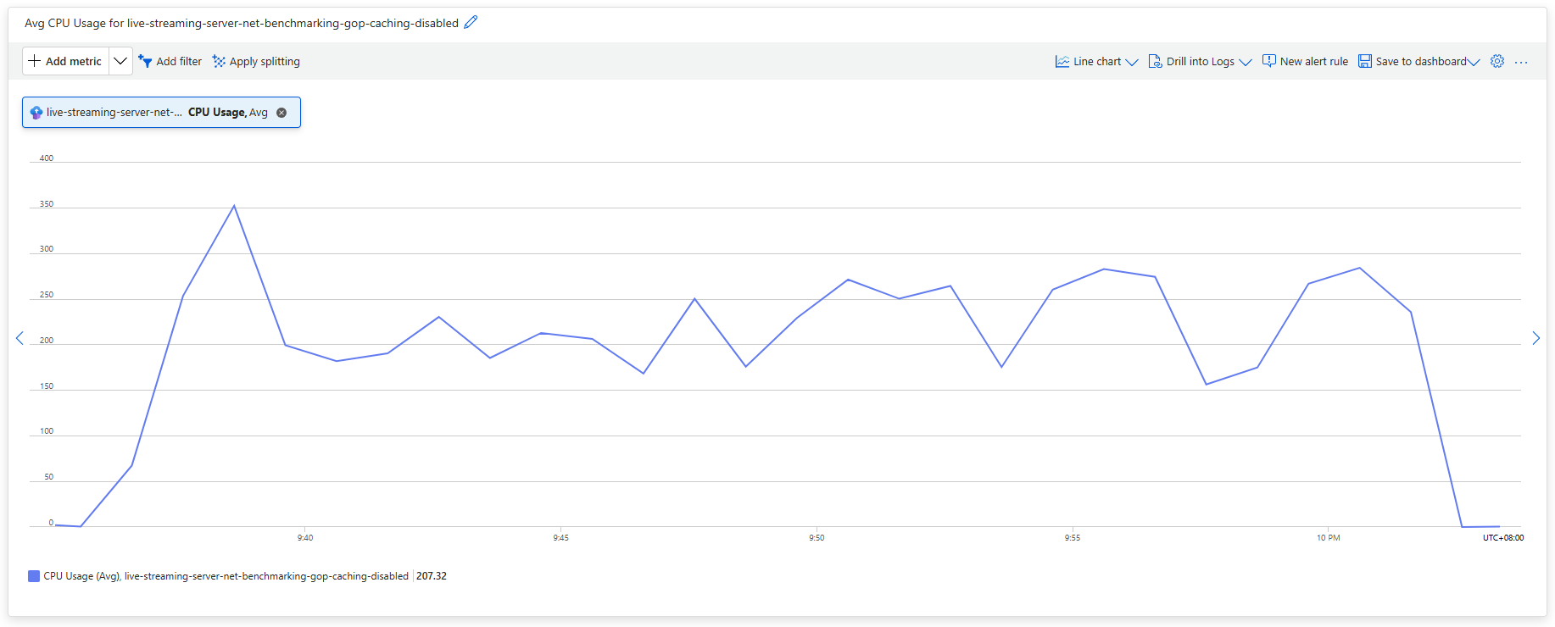Screen dimensions: 1555x627
Task: Expand the Add metric dropdown arrow
Action: pyautogui.click(x=120, y=61)
